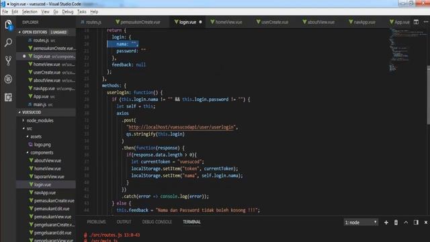Open the View menu
The width and height of the screenshot is (430, 242).
(45, 12)
